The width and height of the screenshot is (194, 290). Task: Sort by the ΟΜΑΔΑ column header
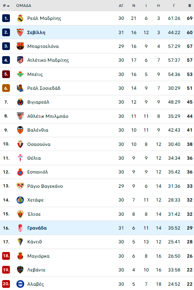click(24, 6)
